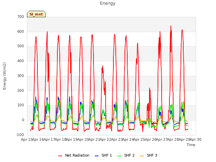Image resolution: width=216 pixels, height=162 pixels.
Task: Click the Apr 24 x-axis tick label
Action: (x=128, y=139)
